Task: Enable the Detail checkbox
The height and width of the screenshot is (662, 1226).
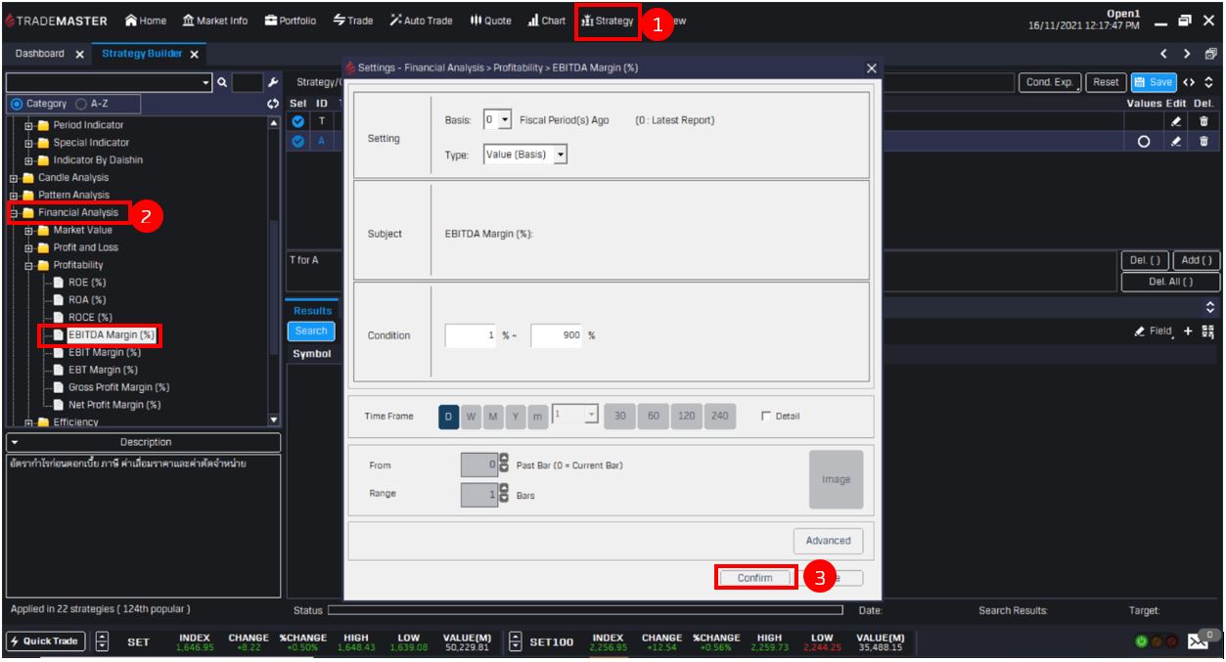Action: coord(766,416)
